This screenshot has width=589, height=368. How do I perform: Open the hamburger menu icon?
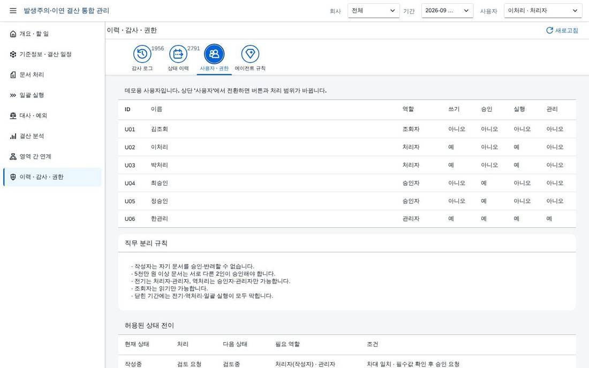13,11
